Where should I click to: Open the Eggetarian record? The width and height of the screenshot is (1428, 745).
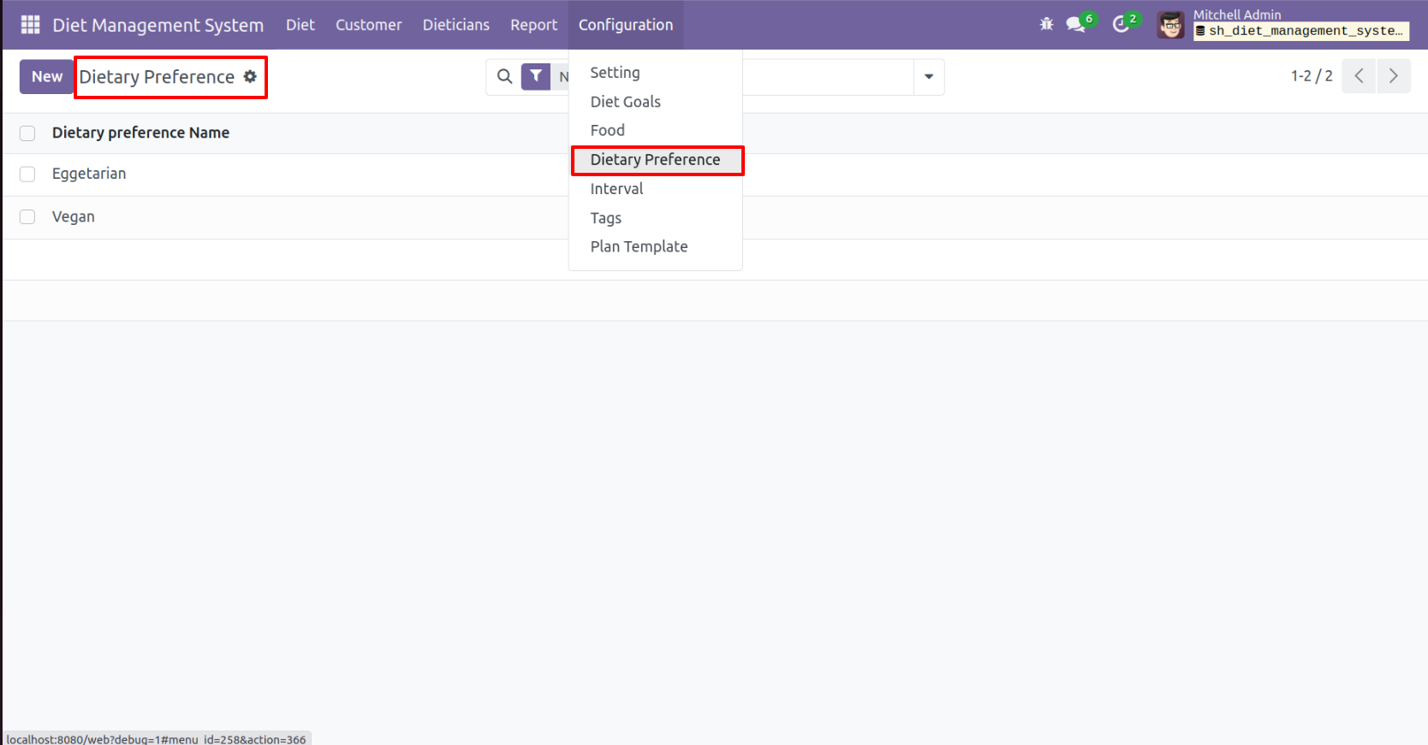pyautogui.click(x=89, y=174)
